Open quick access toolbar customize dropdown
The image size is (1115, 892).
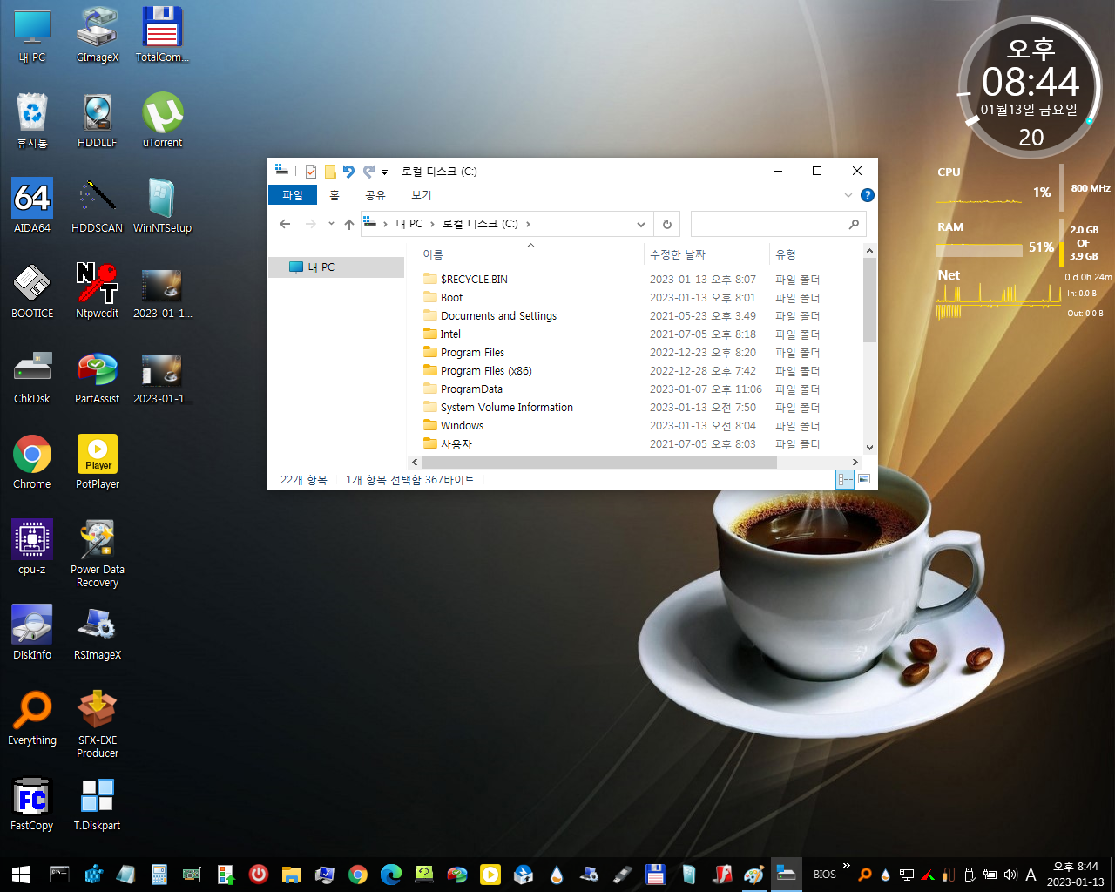click(x=384, y=172)
